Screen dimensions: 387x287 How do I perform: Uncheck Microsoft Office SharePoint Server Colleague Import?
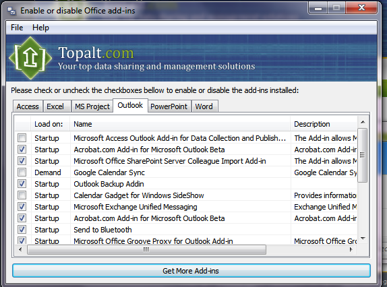pyautogui.click(x=22, y=161)
